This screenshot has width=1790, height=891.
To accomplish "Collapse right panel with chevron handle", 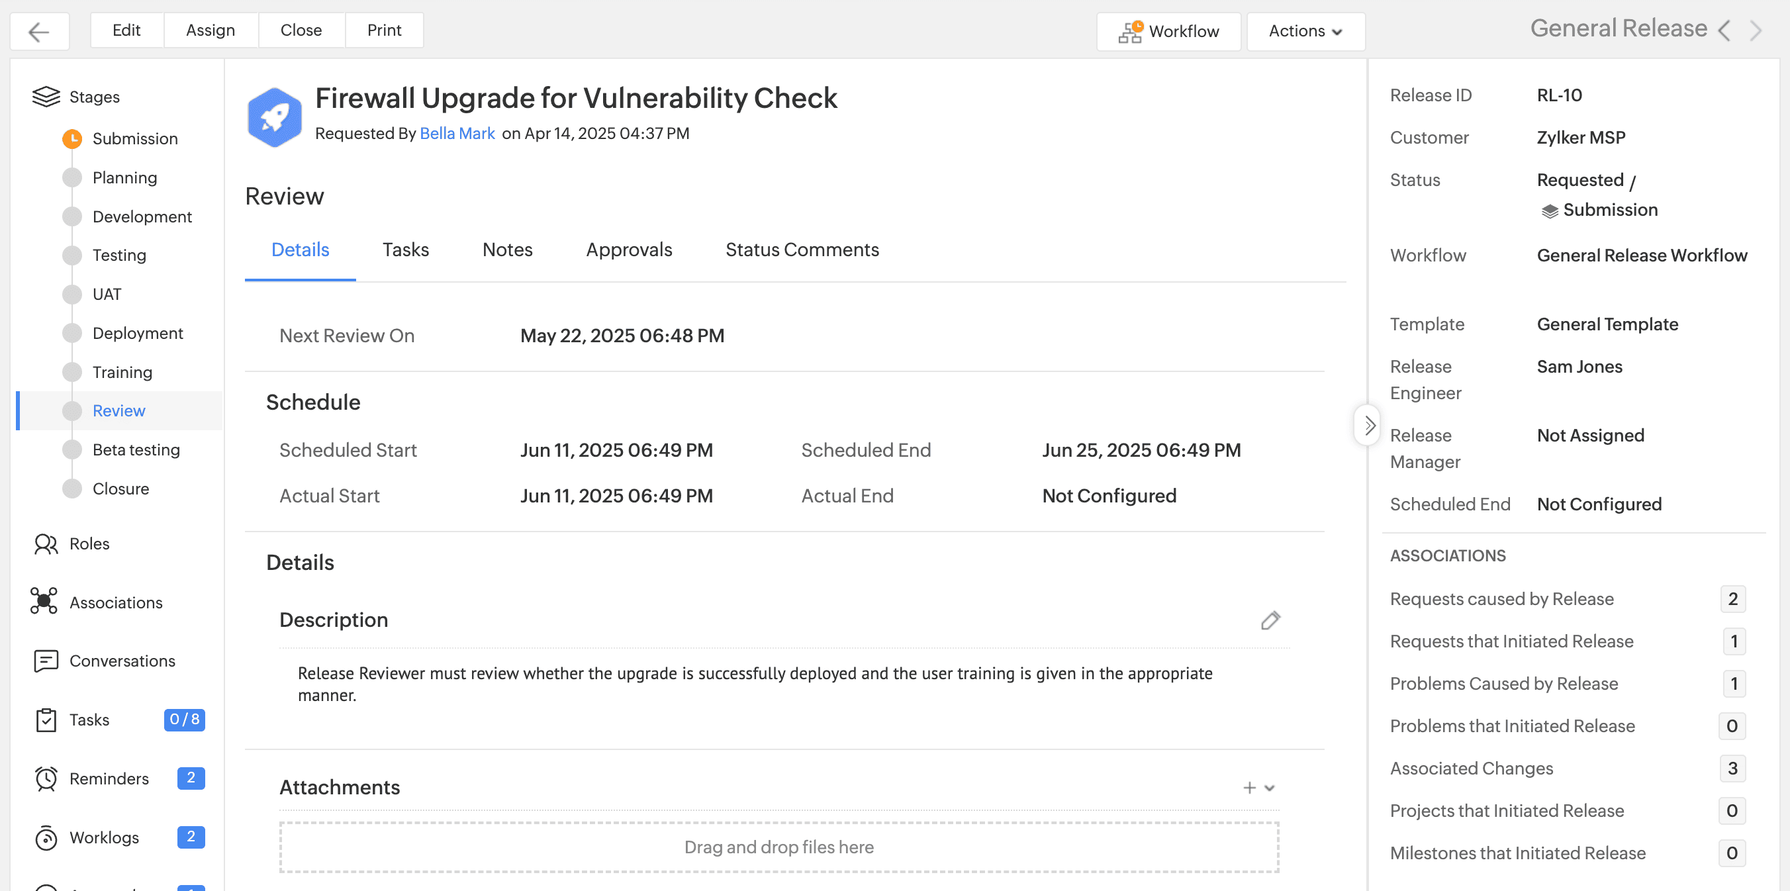I will [x=1368, y=425].
